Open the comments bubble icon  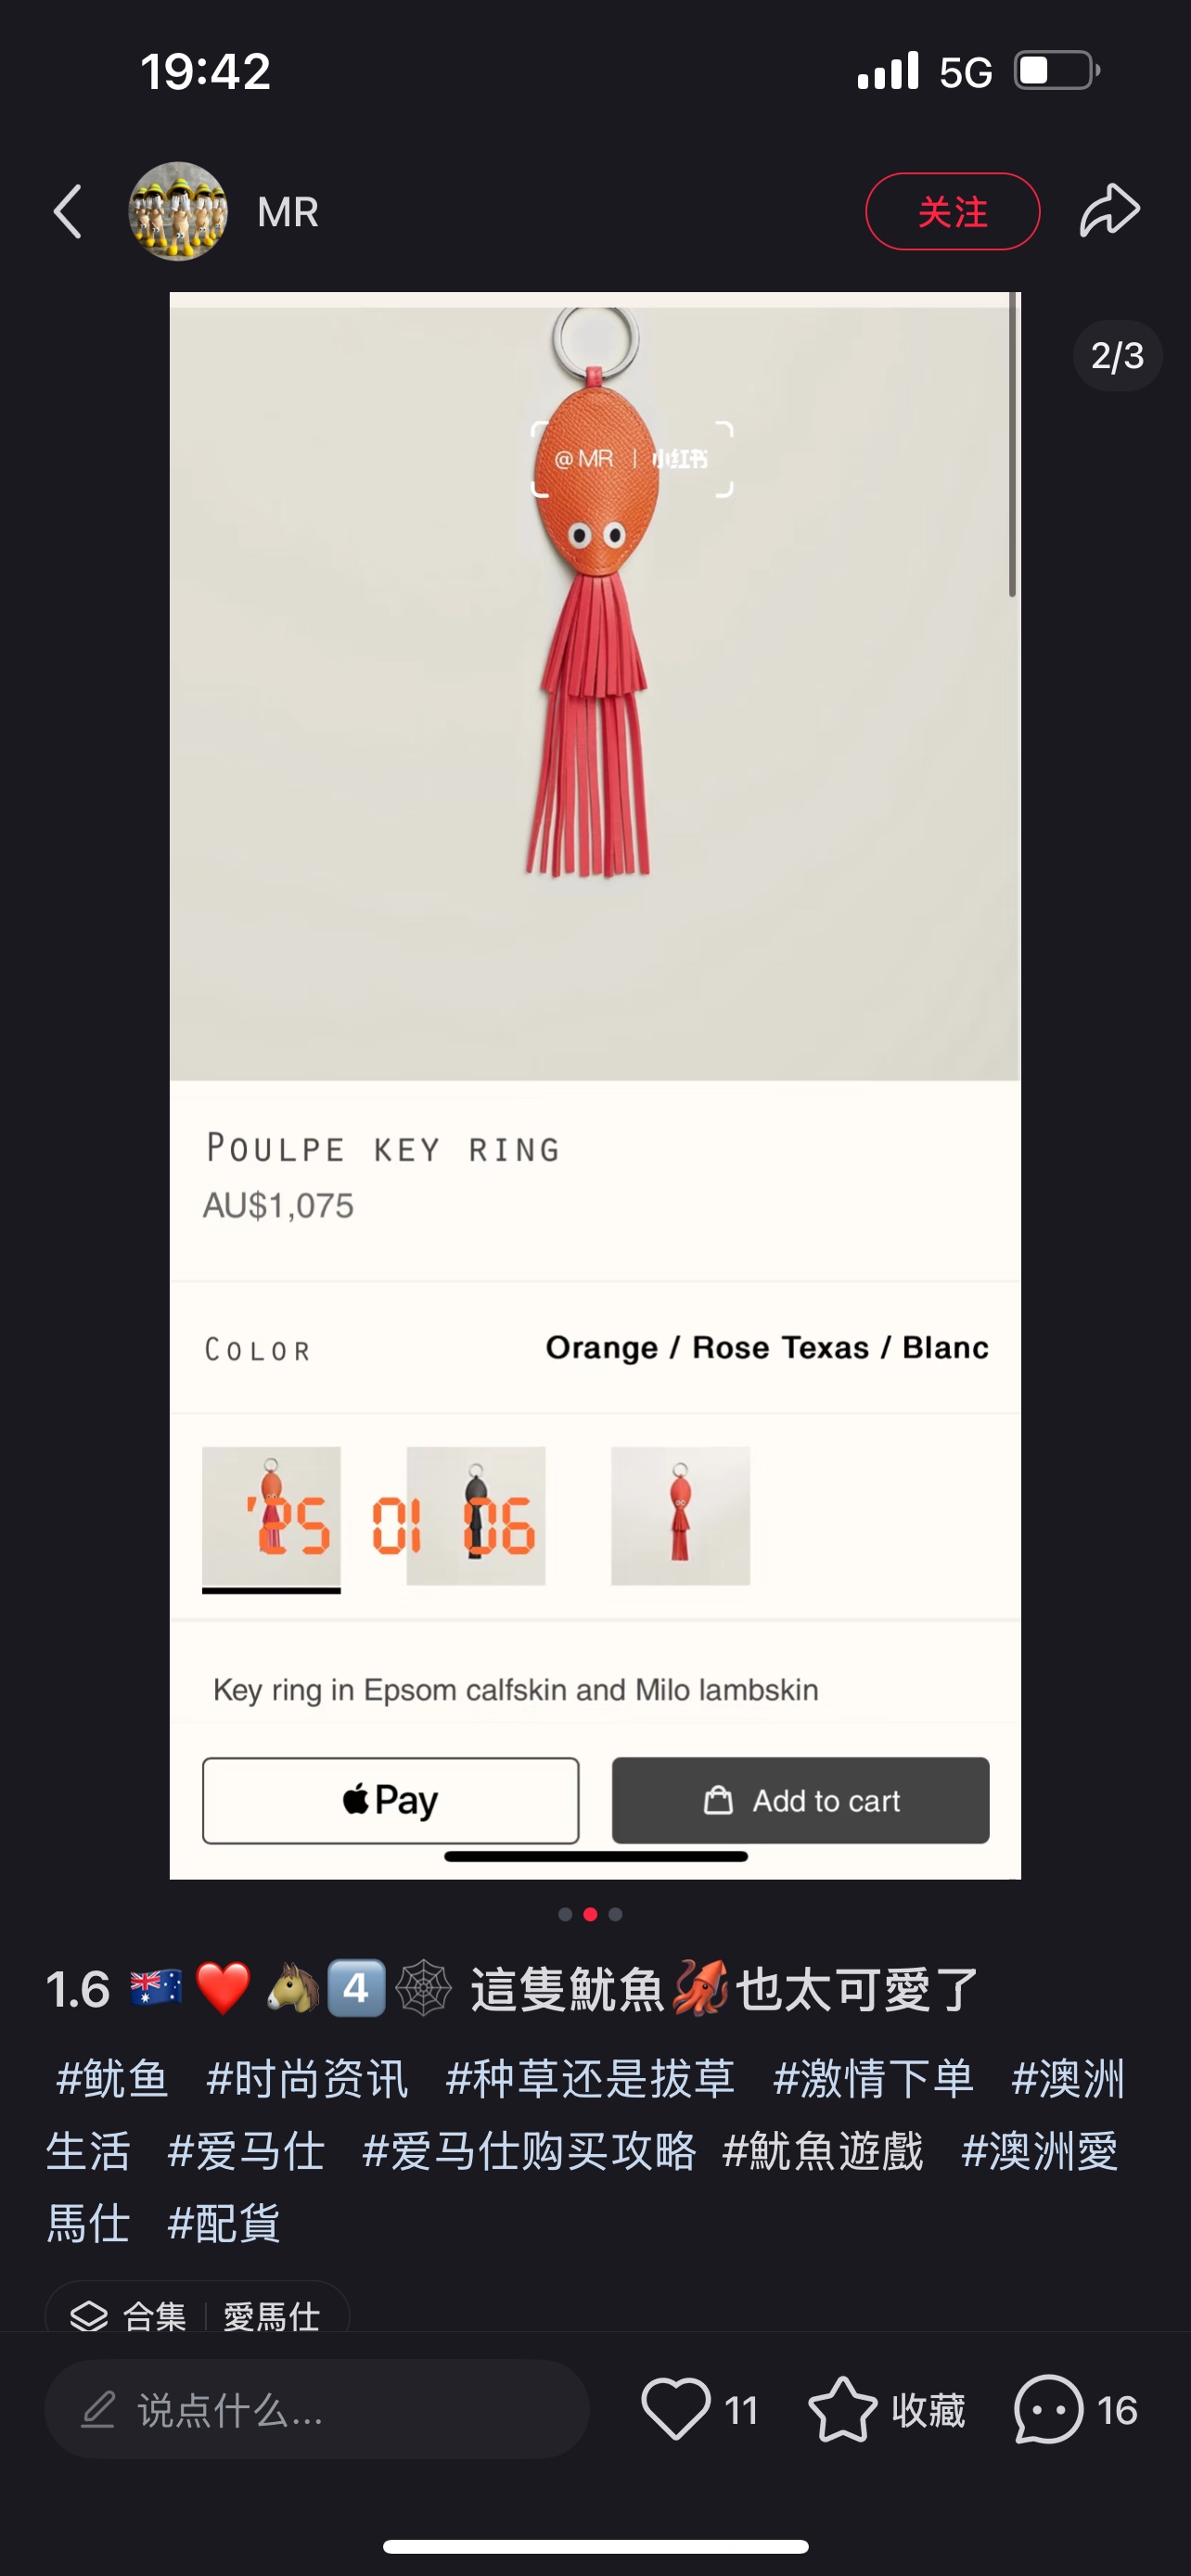[1048, 2409]
